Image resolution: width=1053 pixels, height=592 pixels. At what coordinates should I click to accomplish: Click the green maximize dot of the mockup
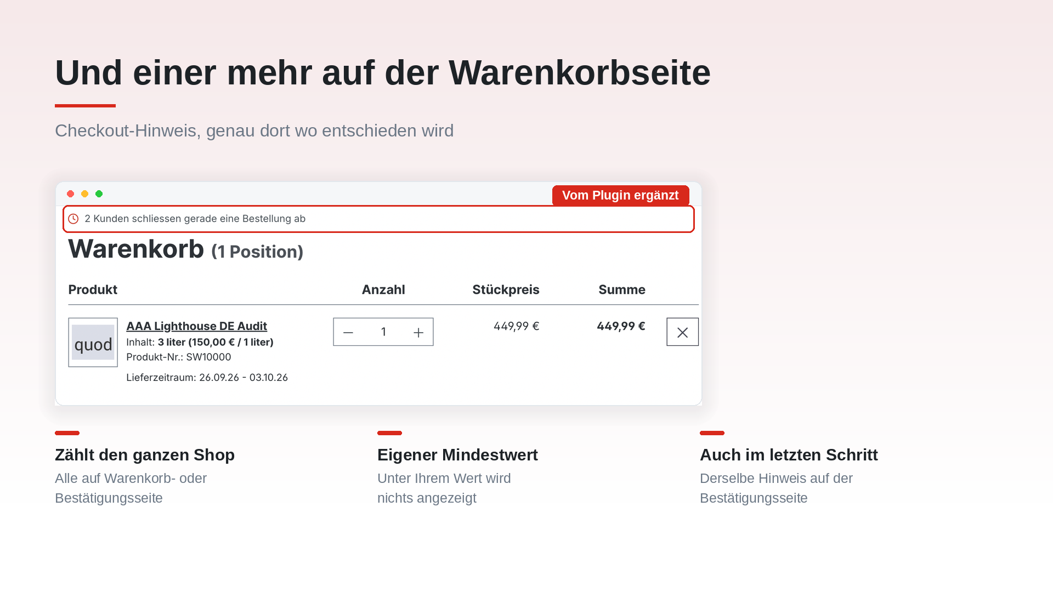click(x=99, y=194)
